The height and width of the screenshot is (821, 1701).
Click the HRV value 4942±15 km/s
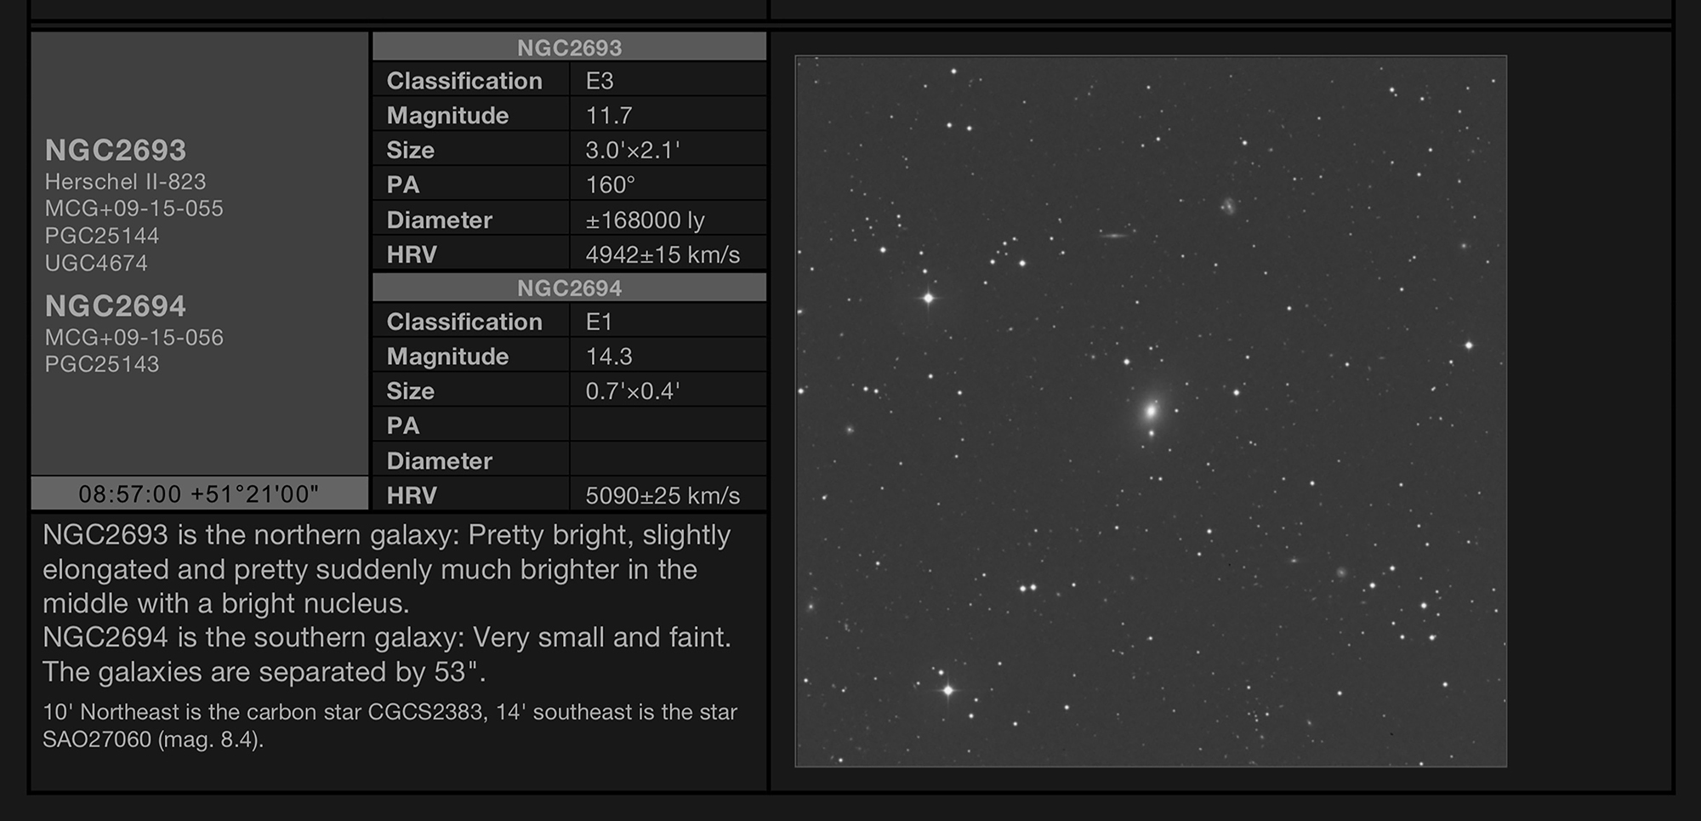tap(663, 254)
